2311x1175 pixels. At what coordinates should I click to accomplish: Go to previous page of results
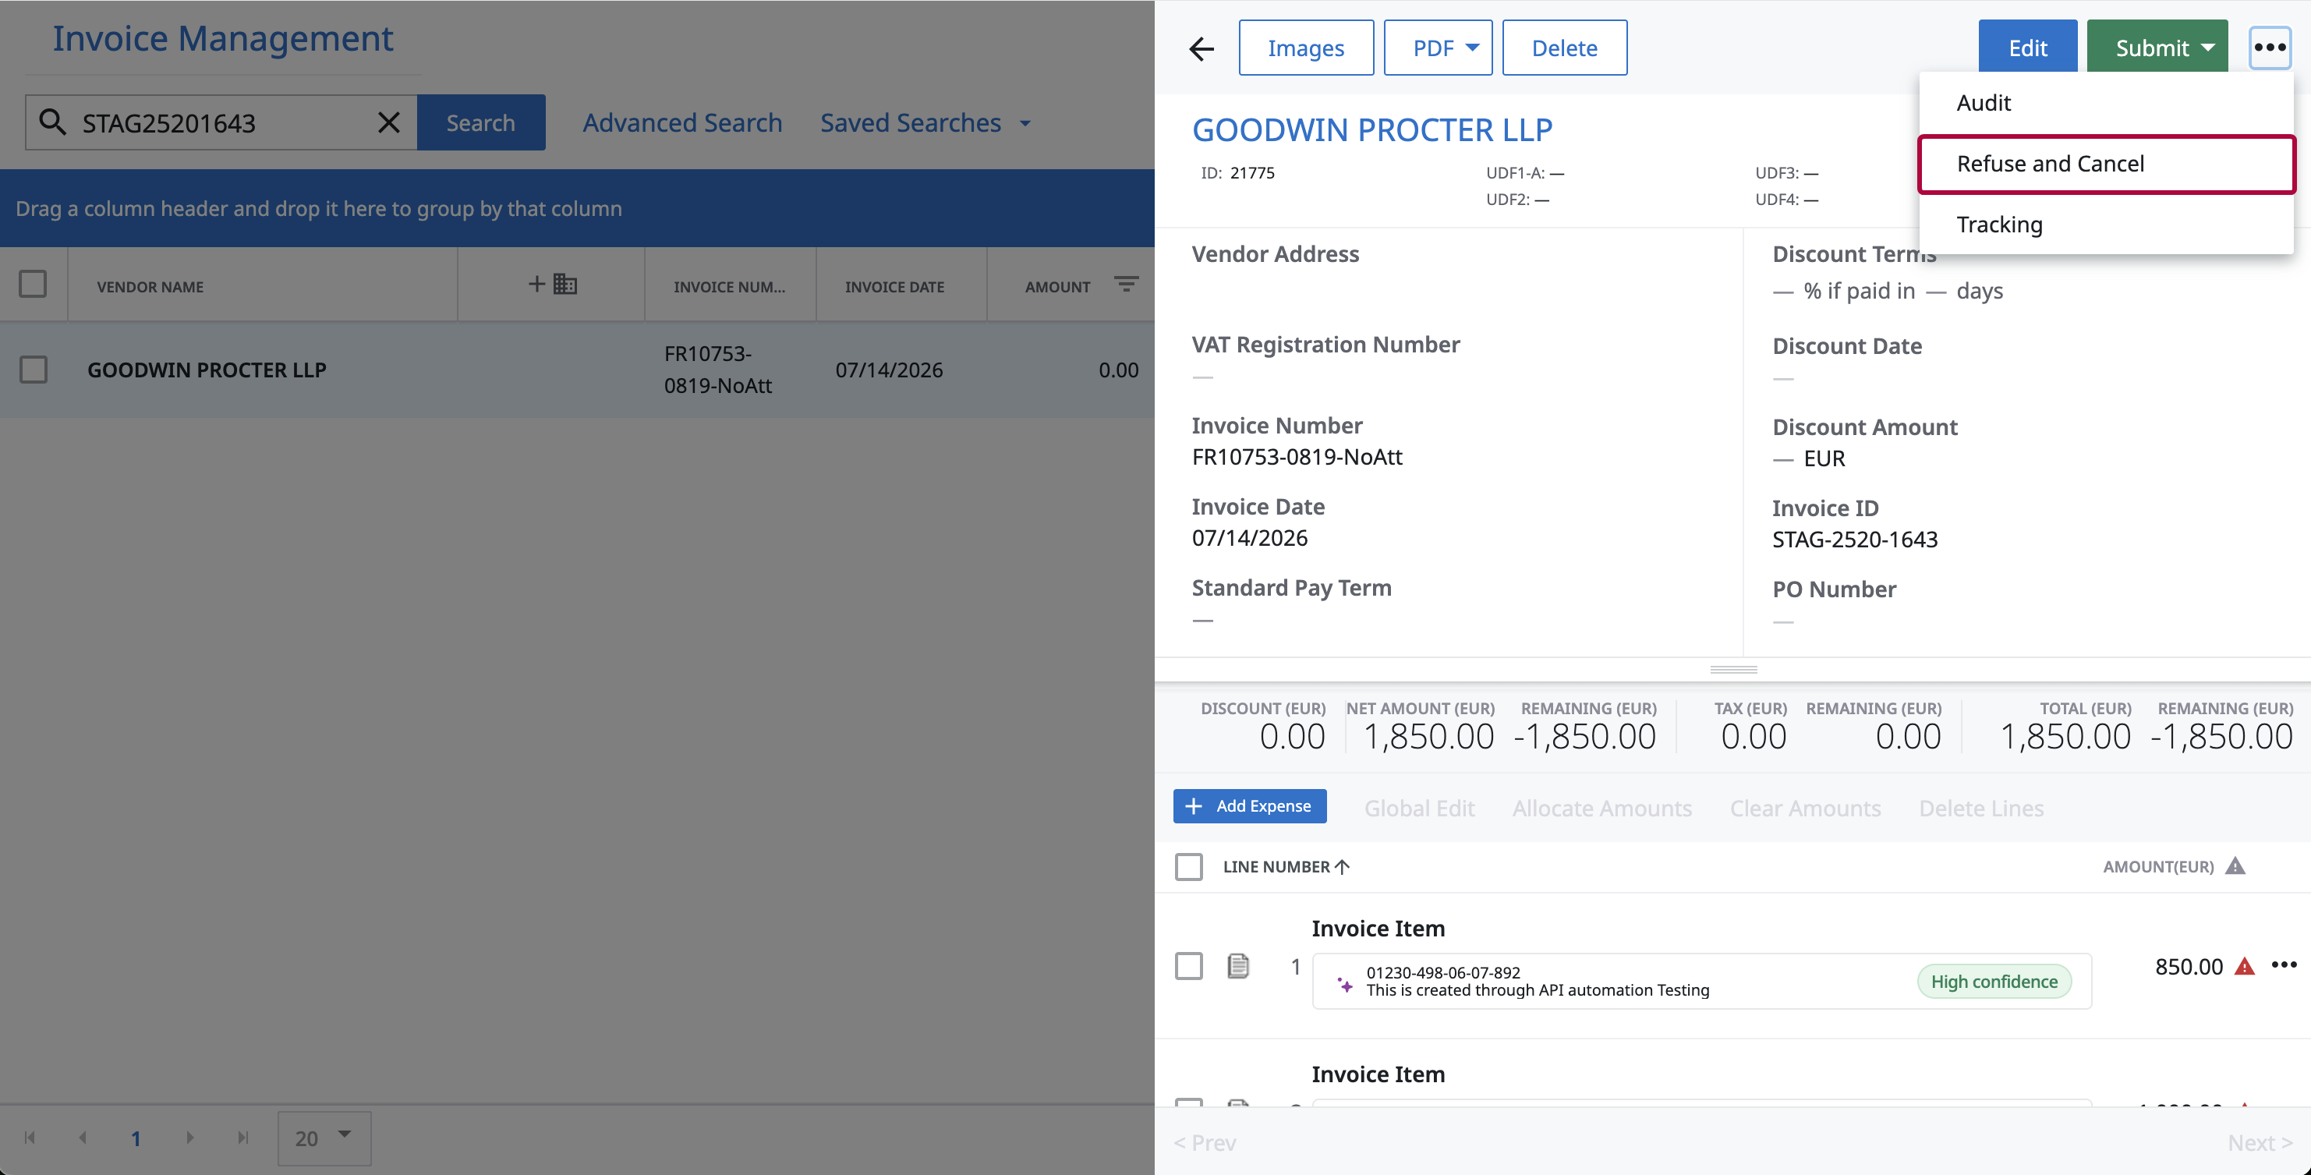pyautogui.click(x=83, y=1138)
